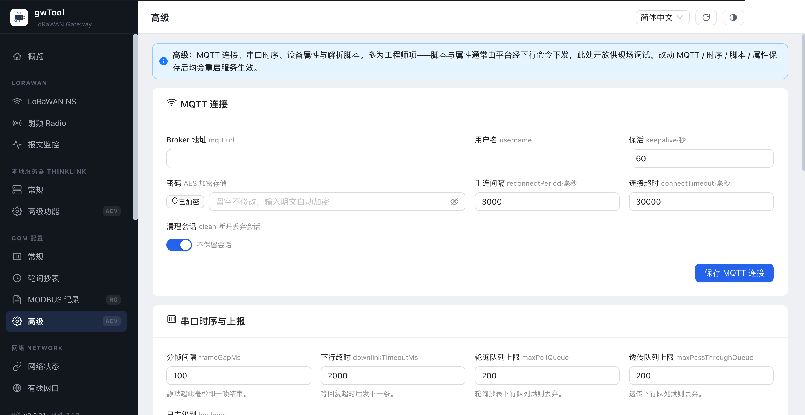The width and height of the screenshot is (805, 415).
Task: Toggle password visibility eye icon
Action: click(454, 202)
